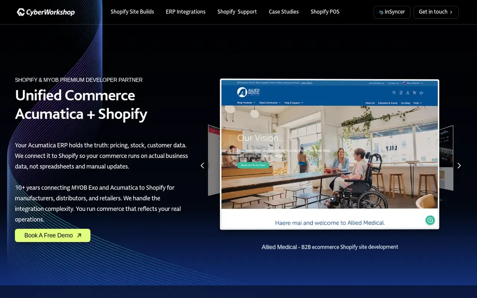Image resolution: width=477 pixels, height=298 pixels.
Task: Open the Case Studies nav item
Action: [x=284, y=12]
